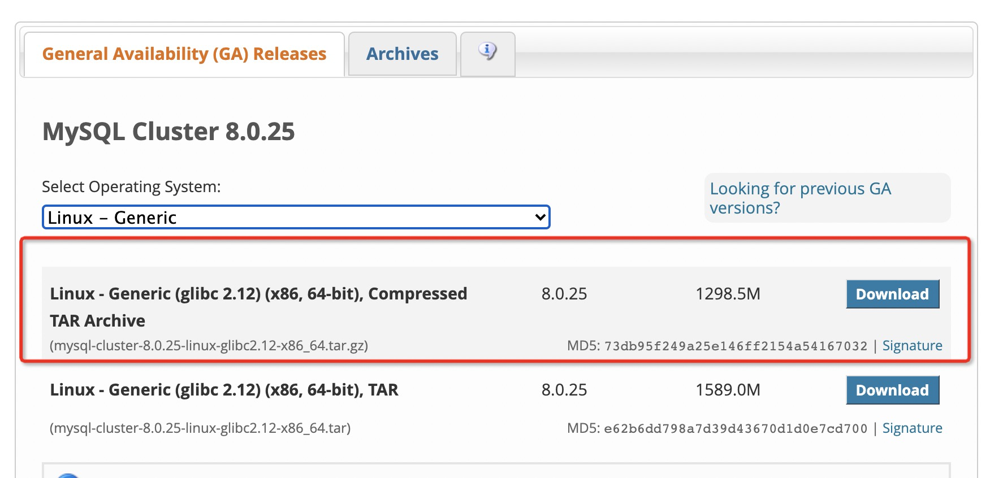
Task: Follow the Looking for previous GA versions link
Action: [800, 198]
